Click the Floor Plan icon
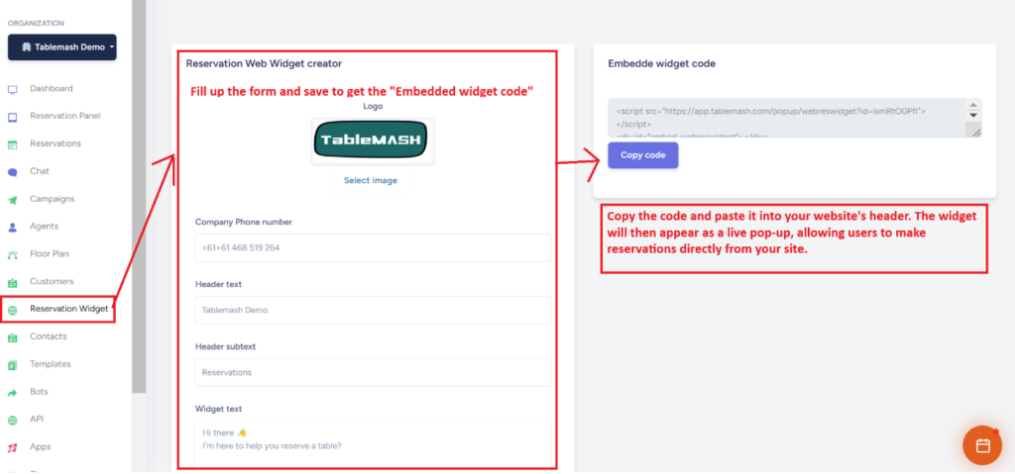The height and width of the screenshot is (474, 1015). tap(13, 254)
